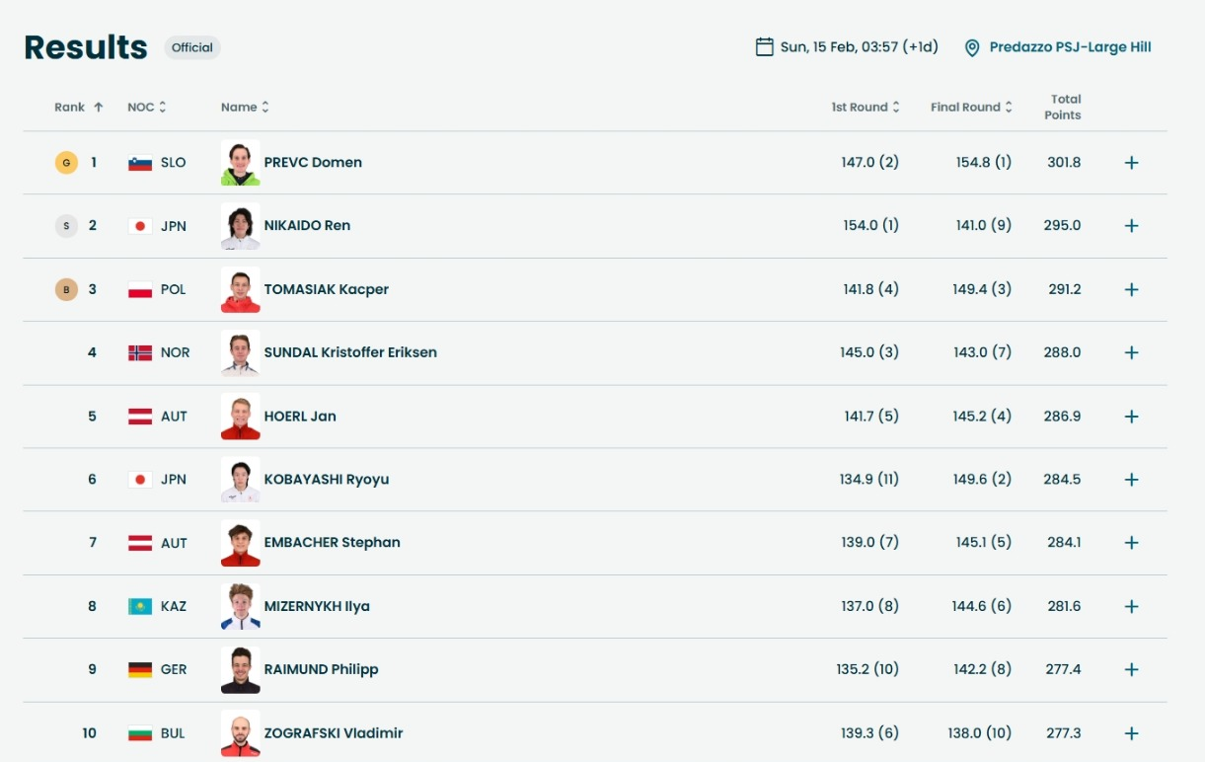Click the Official status badge
This screenshot has height=762, width=1205.
tap(192, 47)
